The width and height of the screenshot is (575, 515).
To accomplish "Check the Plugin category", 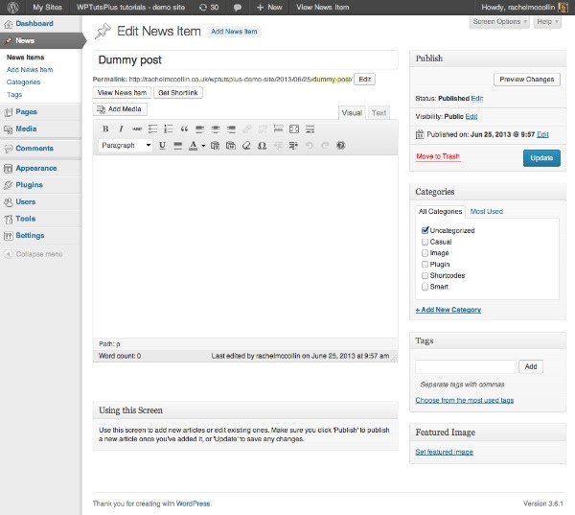I will tap(425, 264).
